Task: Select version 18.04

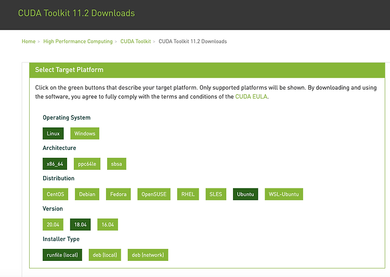Action: pyautogui.click(x=80, y=225)
